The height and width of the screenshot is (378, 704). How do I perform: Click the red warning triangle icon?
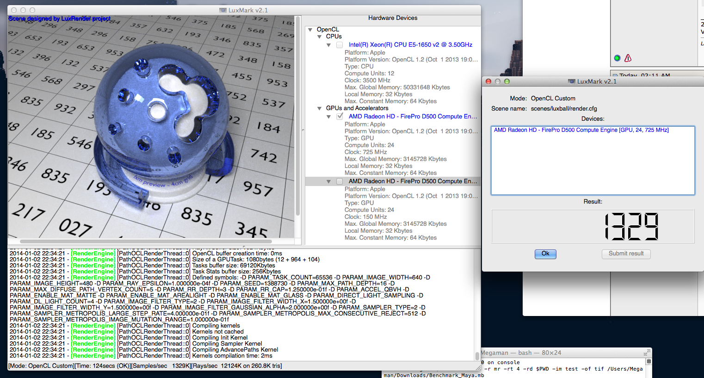628,58
